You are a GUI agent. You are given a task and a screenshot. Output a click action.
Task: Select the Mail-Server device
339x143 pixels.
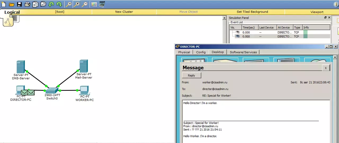[84, 66]
